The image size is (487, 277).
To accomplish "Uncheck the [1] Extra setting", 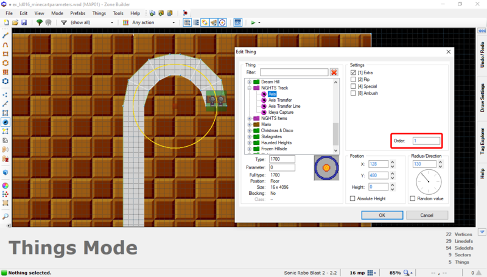I will click(354, 72).
